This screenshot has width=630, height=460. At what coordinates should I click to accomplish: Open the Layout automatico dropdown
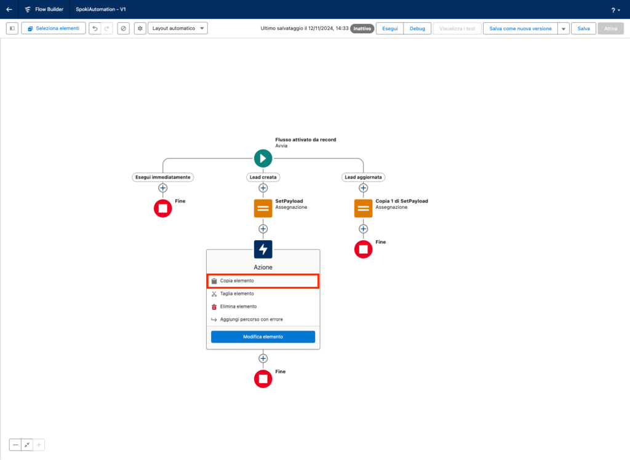pyautogui.click(x=177, y=28)
